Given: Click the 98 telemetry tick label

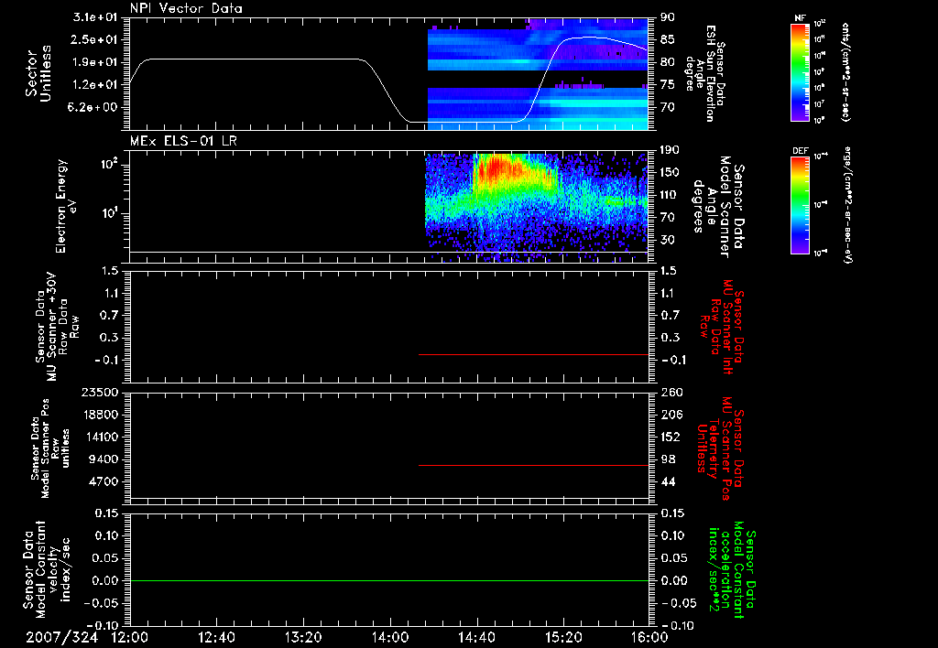Looking at the screenshot, I should tap(668, 459).
